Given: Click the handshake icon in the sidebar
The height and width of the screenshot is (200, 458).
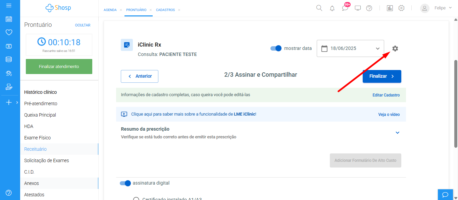Looking at the screenshot, I should [x=9, y=73].
